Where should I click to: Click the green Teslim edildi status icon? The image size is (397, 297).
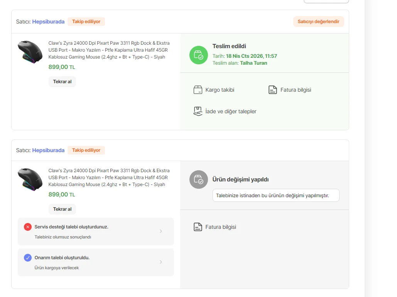[x=199, y=55]
